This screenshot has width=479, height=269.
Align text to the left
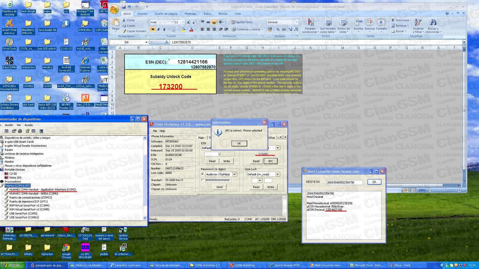(202, 29)
